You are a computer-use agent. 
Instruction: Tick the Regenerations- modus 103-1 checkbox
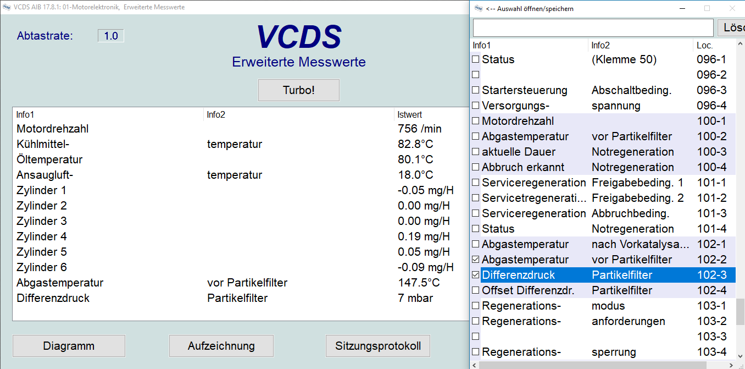[x=476, y=306]
